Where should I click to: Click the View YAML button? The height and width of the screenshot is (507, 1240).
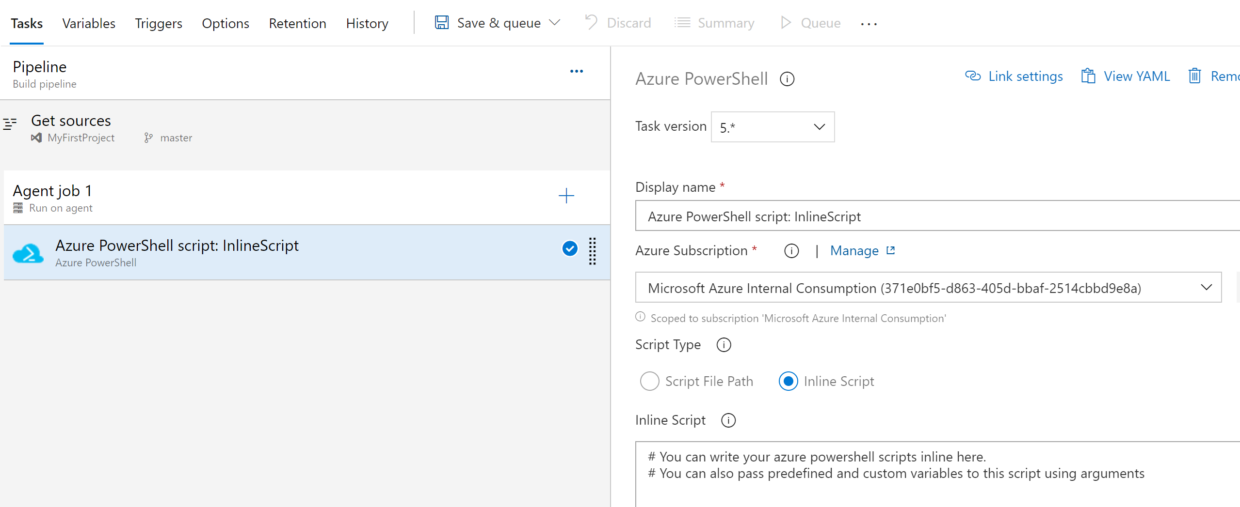click(x=1126, y=77)
